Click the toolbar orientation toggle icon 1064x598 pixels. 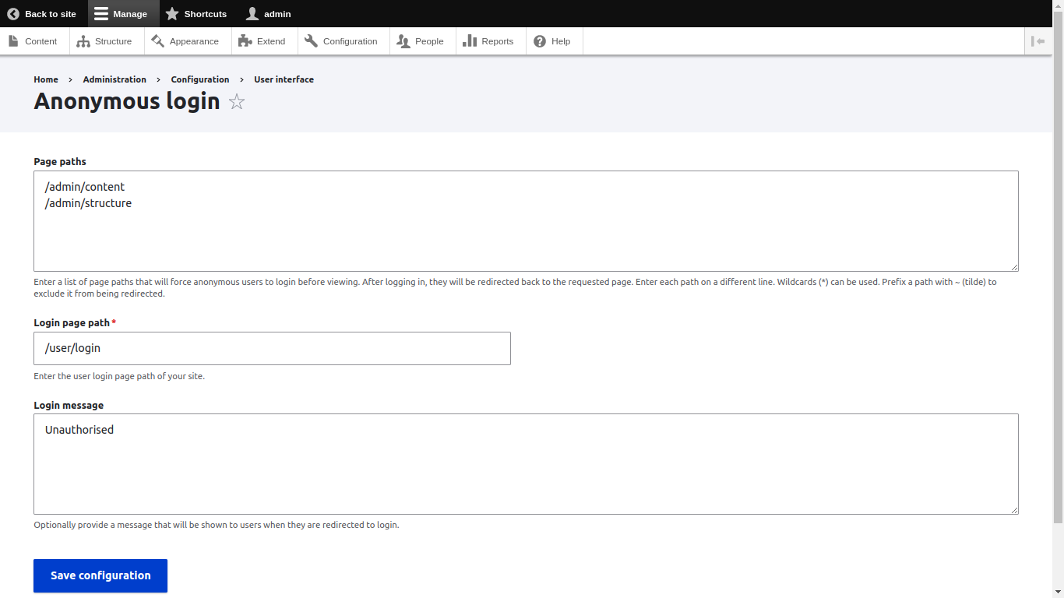pyautogui.click(x=1039, y=40)
